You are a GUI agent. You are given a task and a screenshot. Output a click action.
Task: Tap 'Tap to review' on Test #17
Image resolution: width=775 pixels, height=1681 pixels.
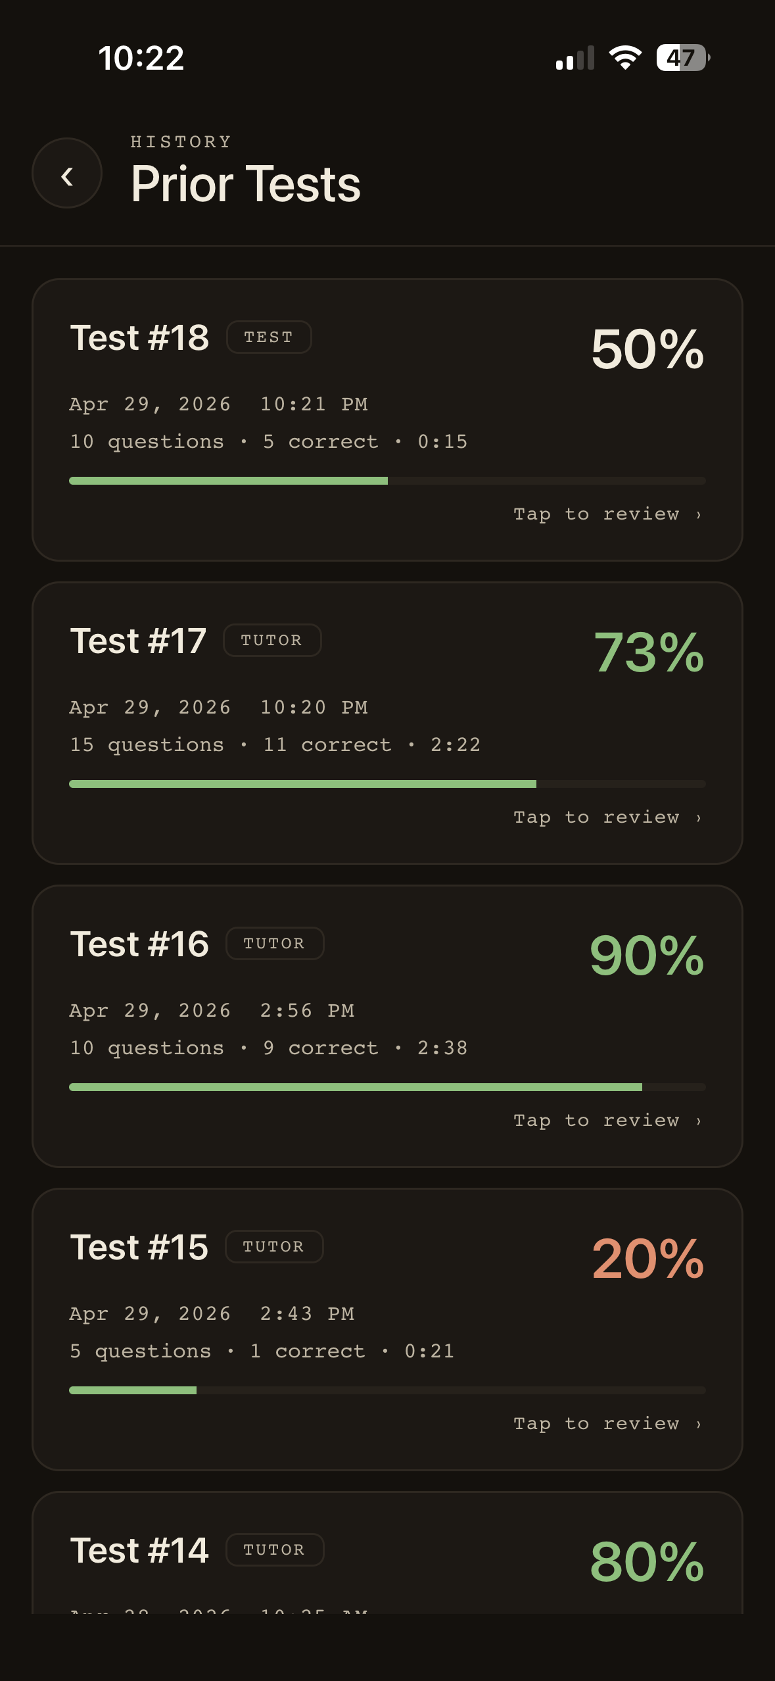pos(596,817)
